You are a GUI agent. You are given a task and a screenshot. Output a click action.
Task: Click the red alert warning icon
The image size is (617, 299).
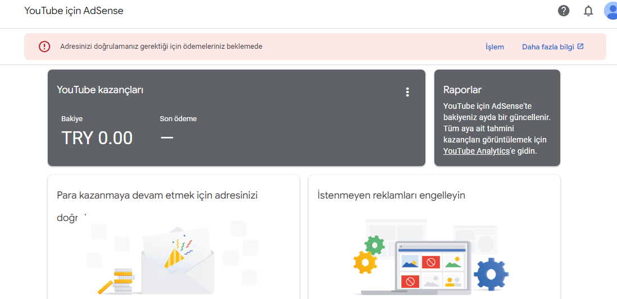point(44,47)
